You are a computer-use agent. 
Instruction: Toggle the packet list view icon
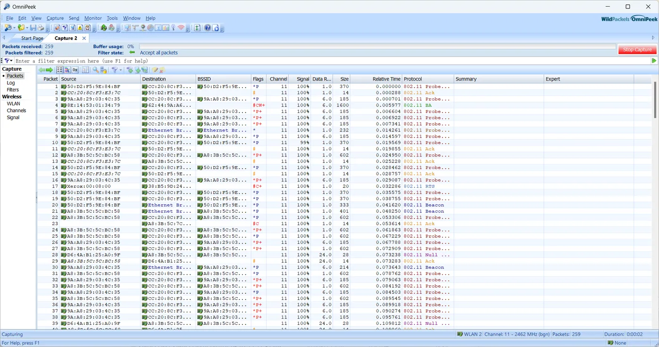(x=60, y=70)
